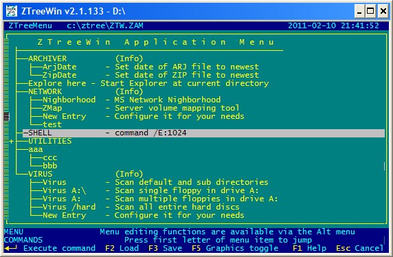Click 'Set date of ZIP file' description
Screen dimensions: 393x257
click(187, 75)
